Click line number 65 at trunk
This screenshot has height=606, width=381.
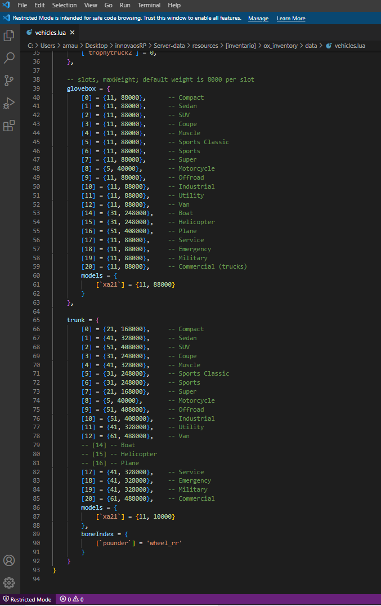coord(37,320)
